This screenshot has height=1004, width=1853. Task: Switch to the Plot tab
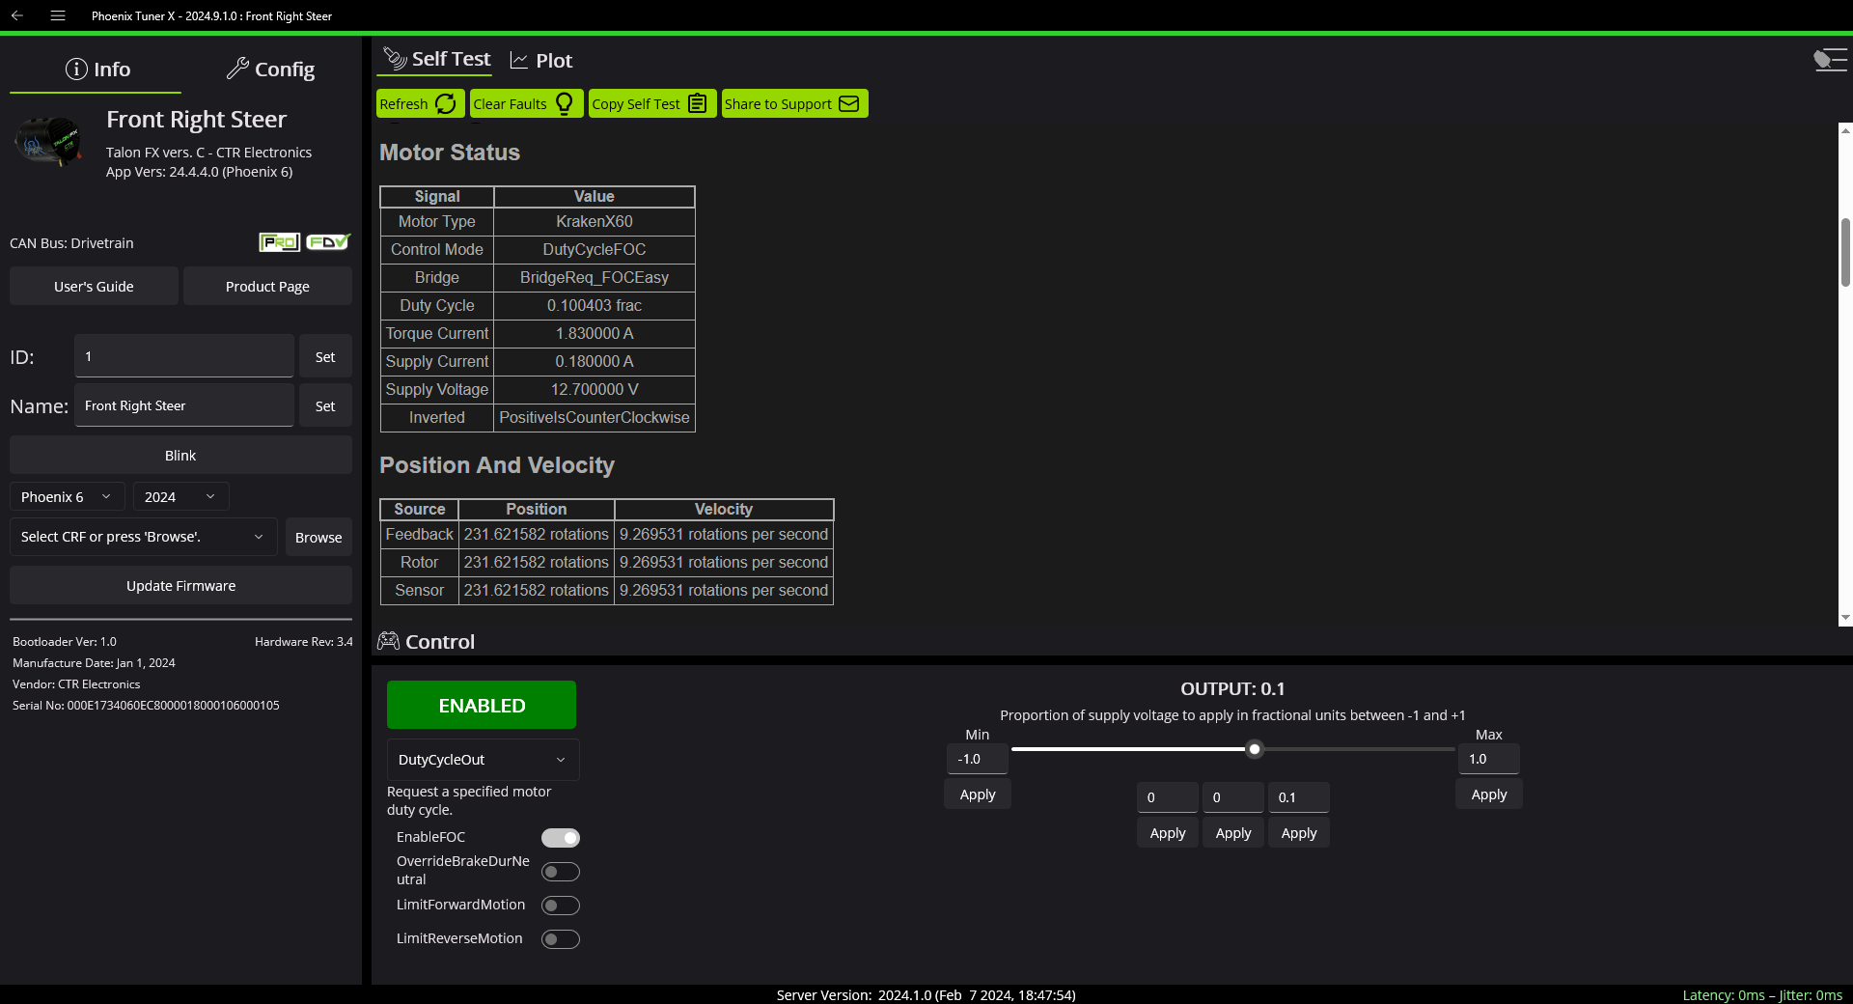(x=540, y=59)
